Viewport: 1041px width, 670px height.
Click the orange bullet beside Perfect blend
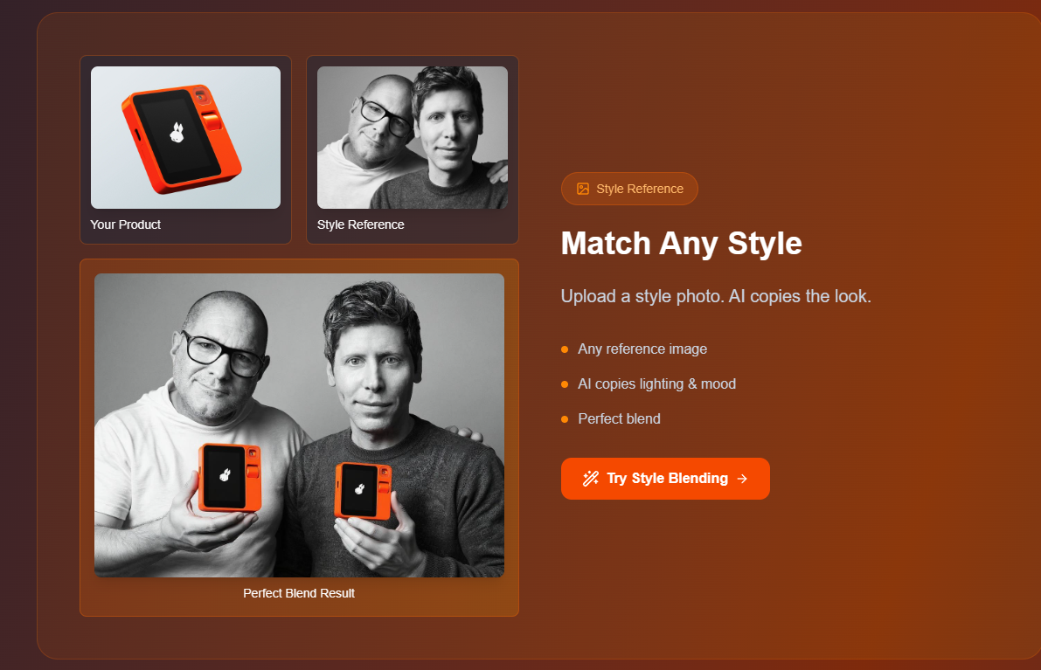(565, 419)
